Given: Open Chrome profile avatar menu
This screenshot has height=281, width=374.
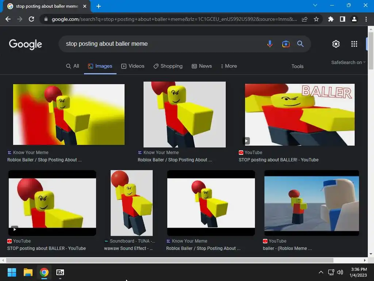Looking at the screenshot, I should click(x=354, y=19).
